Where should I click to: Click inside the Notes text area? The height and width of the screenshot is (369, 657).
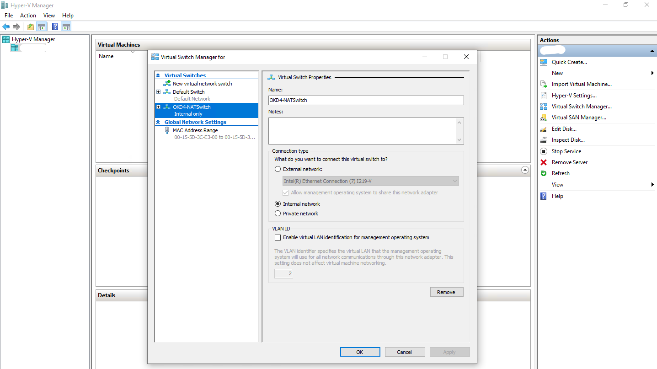(x=362, y=131)
